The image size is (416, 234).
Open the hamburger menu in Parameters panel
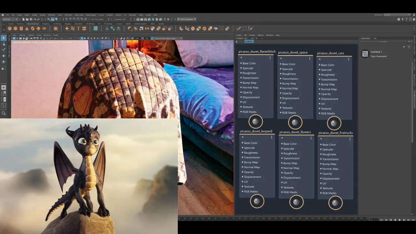(409, 47)
